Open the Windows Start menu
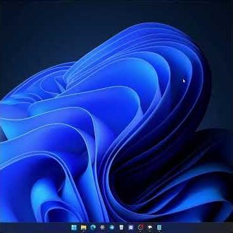 [74, 227]
